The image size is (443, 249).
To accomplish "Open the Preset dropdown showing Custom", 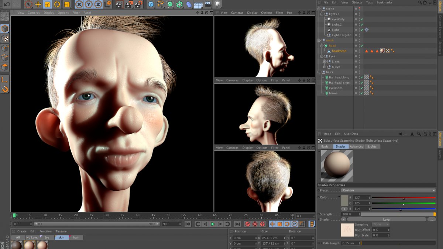I will click(x=388, y=190).
